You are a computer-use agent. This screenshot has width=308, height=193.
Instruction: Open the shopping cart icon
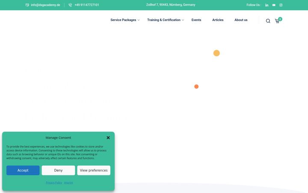(x=277, y=21)
